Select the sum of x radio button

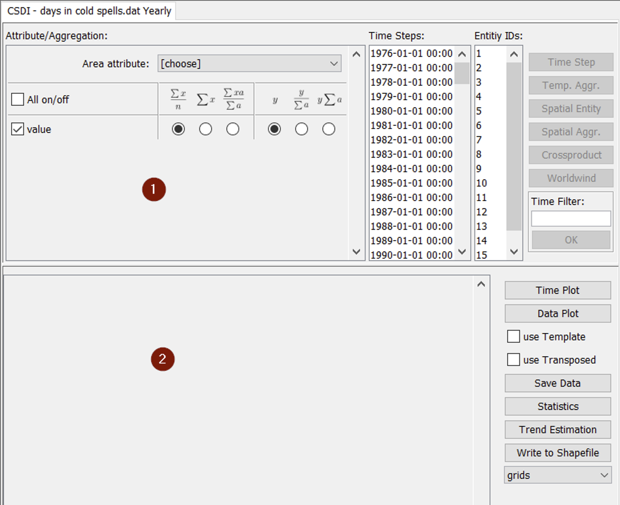coord(205,129)
